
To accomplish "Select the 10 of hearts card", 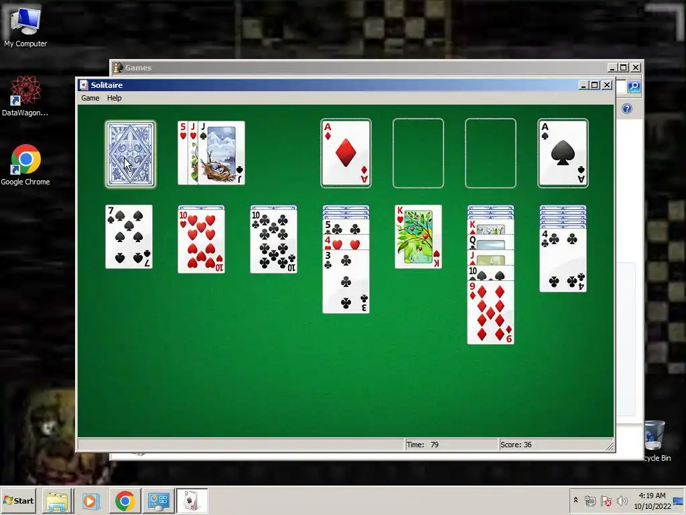I will point(201,241).
